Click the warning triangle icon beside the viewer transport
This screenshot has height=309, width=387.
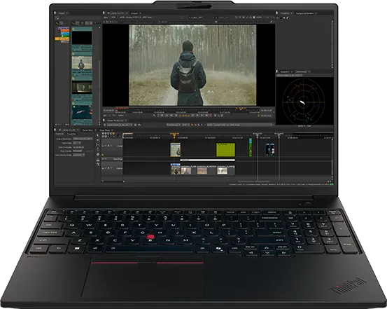point(259,116)
